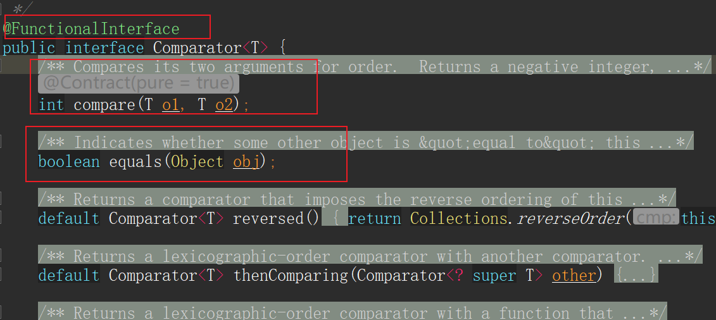Click the 'default' keyword before reversed()
716x320 pixels.
[x=69, y=219]
